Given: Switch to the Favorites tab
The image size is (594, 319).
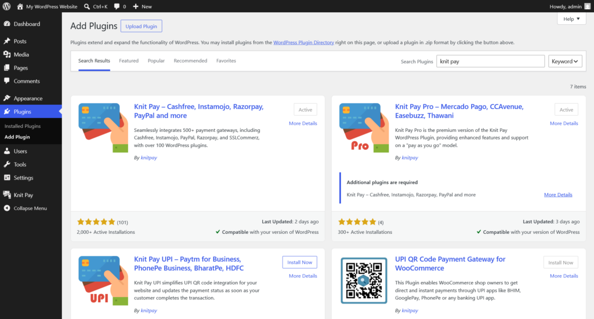Looking at the screenshot, I should click(x=226, y=61).
